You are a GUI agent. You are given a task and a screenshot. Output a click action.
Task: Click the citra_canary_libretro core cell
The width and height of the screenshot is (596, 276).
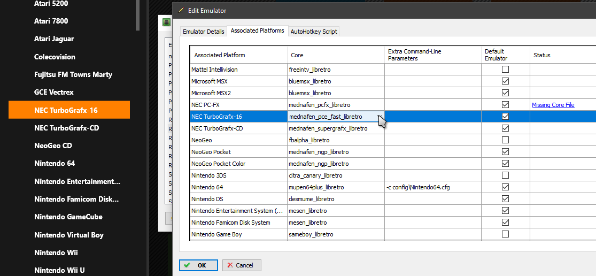click(336, 175)
